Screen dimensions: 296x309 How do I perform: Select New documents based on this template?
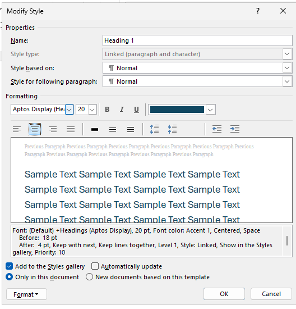(89, 277)
